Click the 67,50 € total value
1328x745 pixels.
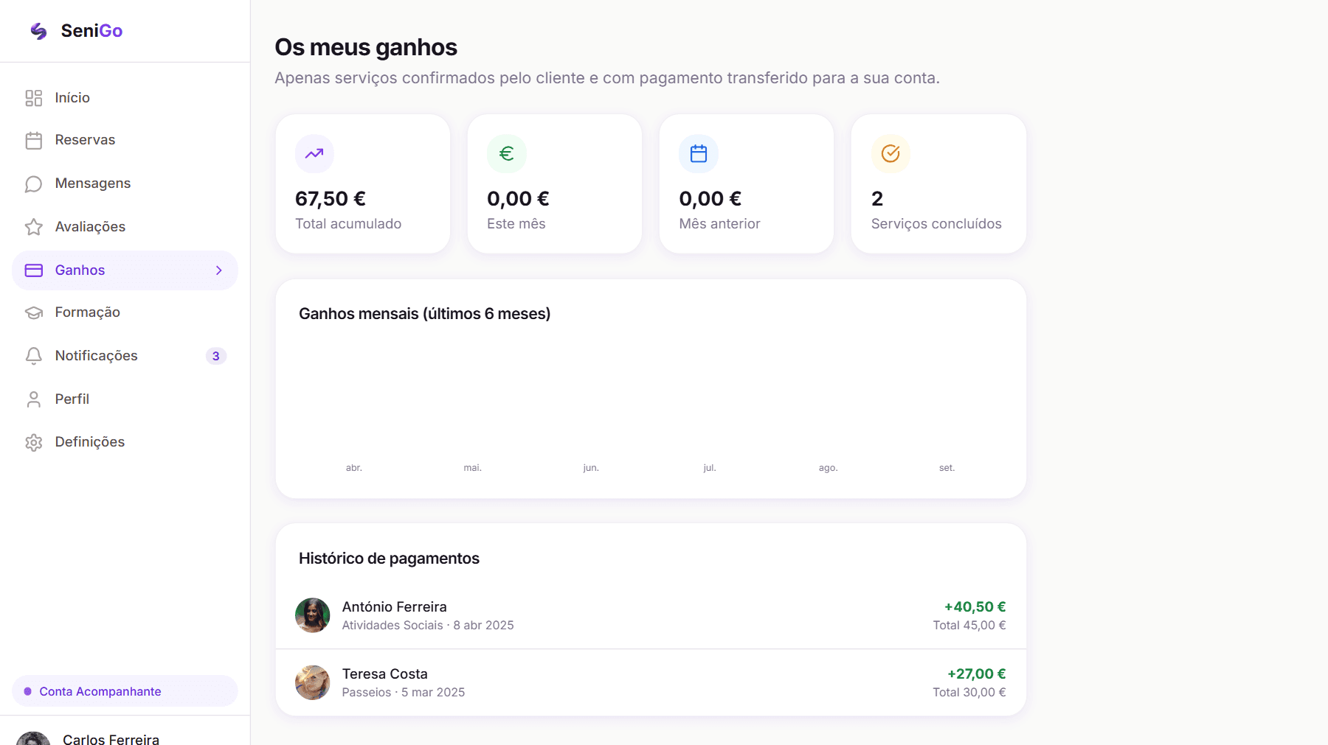tap(331, 198)
